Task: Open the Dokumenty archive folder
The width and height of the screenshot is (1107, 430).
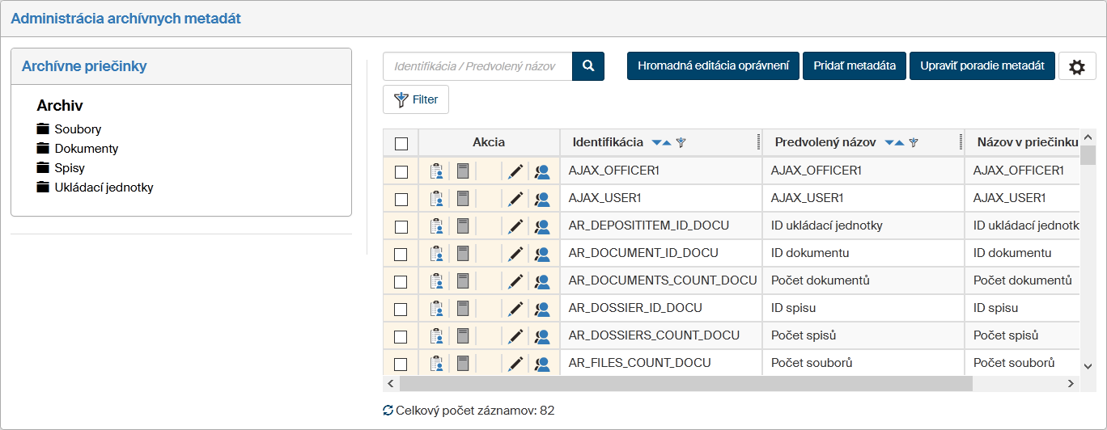Action: [86, 149]
